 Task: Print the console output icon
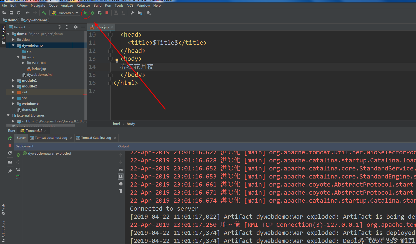coord(121,184)
